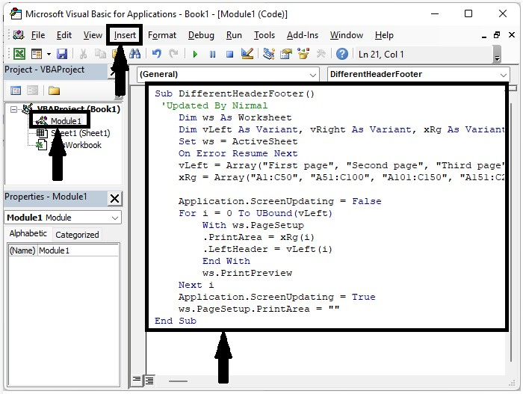Click View Object icon in Project pane
Viewport: 523px width, 394px height.
(32, 90)
